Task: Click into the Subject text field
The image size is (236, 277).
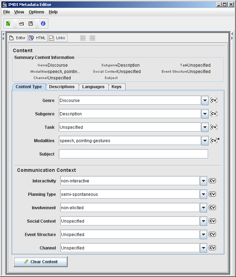Action: 133,154
